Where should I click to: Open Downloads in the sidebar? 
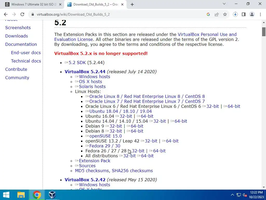coord(17,36)
